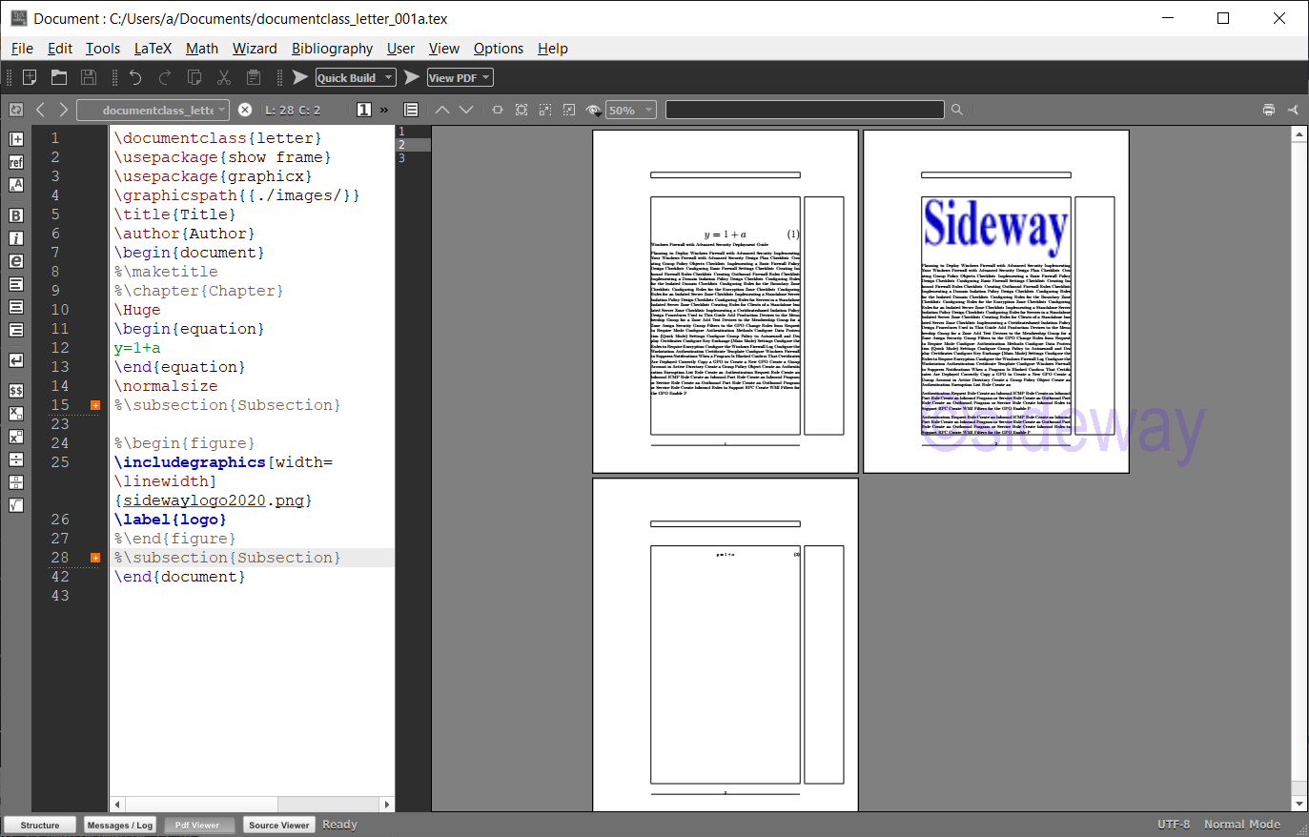This screenshot has width=1309, height=837.
Task: Align text left sidebar icon
Action: pos(16,284)
